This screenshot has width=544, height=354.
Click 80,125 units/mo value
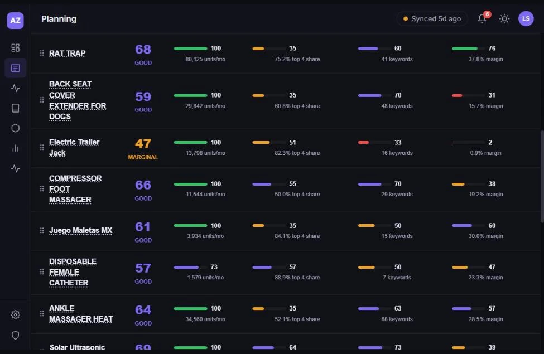click(x=205, y=59)
